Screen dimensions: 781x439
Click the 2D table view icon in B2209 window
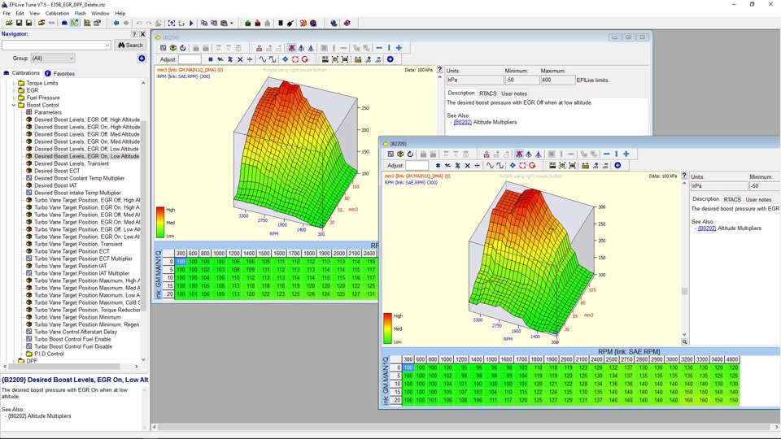390,154
